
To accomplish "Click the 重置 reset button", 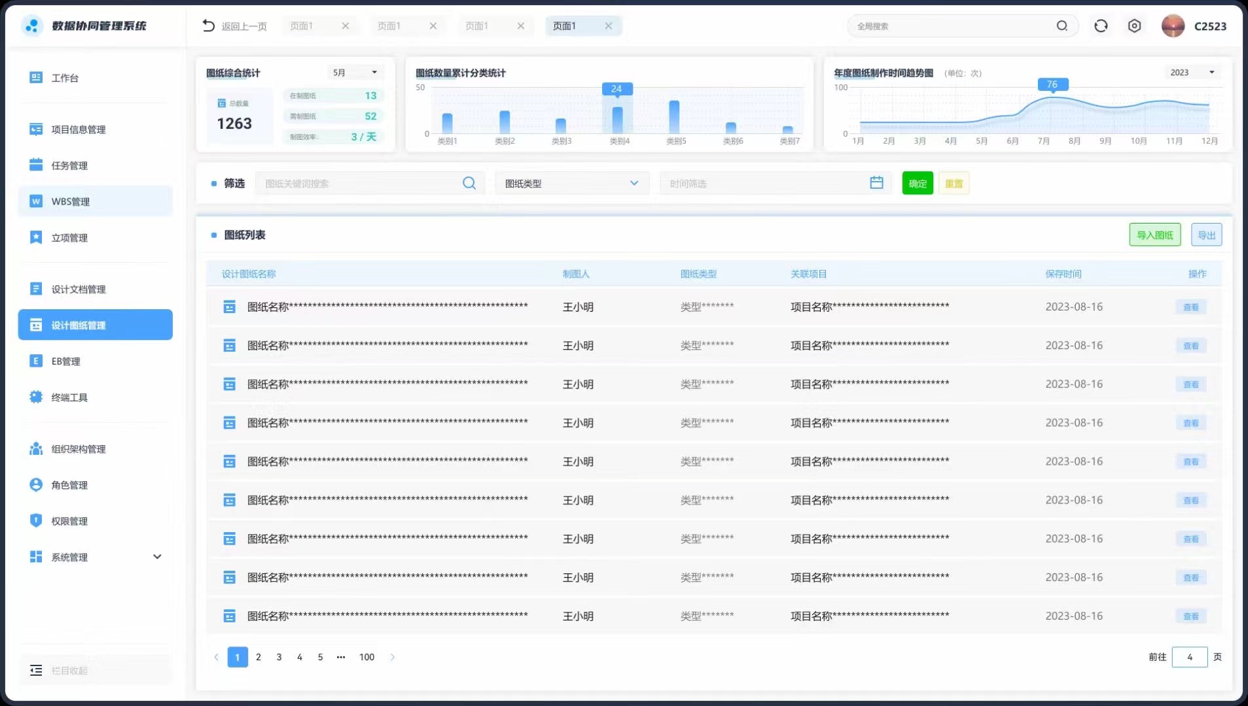I will tap(954, 183).
